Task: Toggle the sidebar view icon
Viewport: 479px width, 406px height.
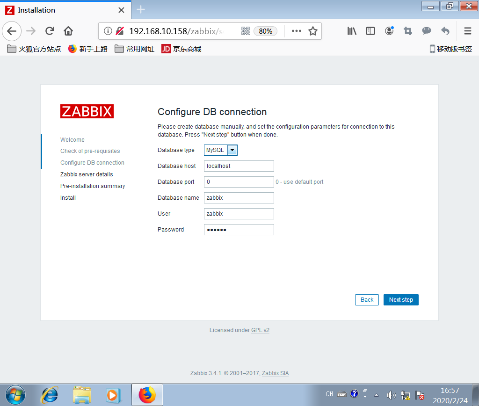Action: click(370, 31)
